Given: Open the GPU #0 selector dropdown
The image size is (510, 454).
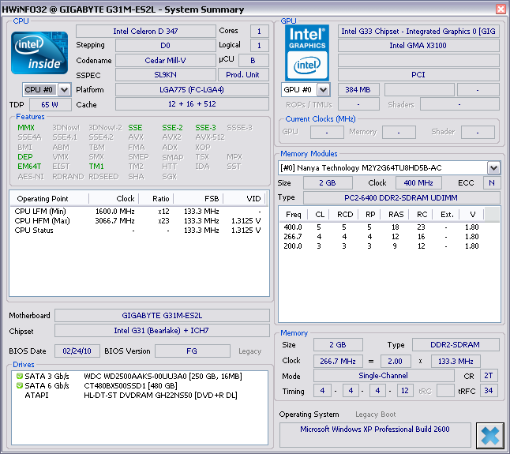Looking at the screenshot, I should 324,90.
